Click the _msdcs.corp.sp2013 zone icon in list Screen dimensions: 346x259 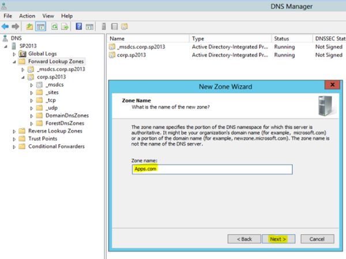(x=112, y=47)
